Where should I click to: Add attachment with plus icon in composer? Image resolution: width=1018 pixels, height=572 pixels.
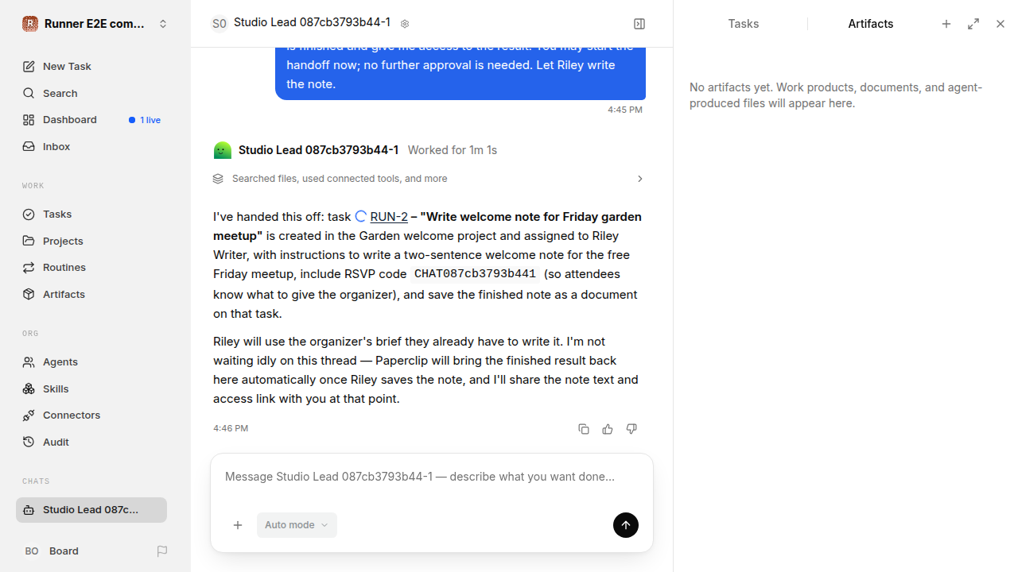point(238,525)
